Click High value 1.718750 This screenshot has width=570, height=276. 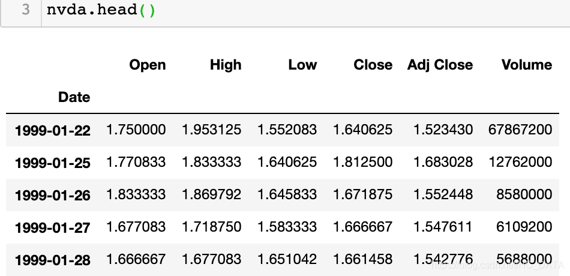(212, 227)
